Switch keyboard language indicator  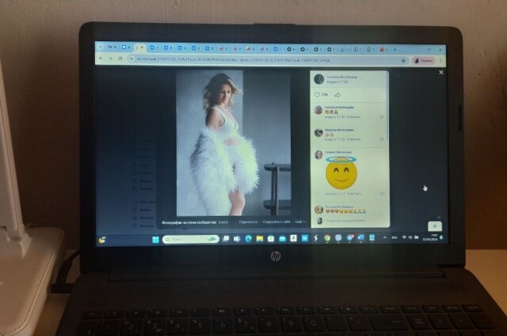click(x=395, y=237)
